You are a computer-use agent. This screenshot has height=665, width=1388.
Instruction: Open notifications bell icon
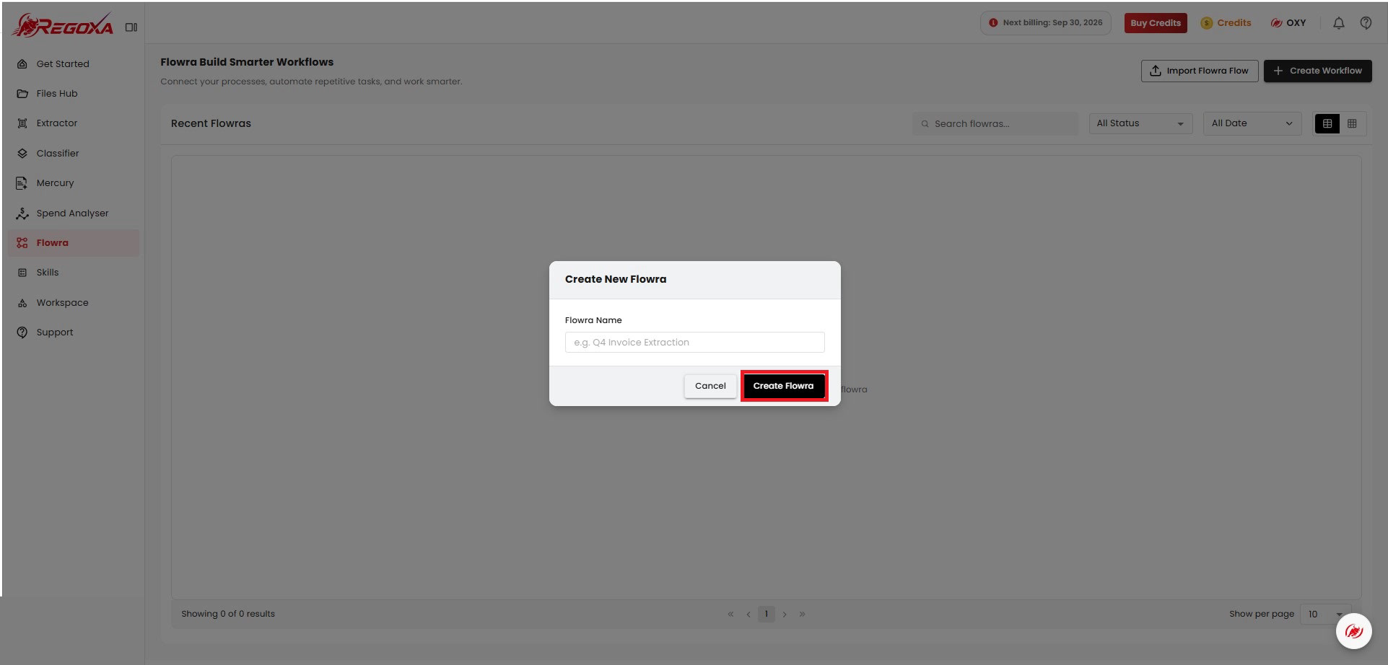click(x=1338, y=23)
